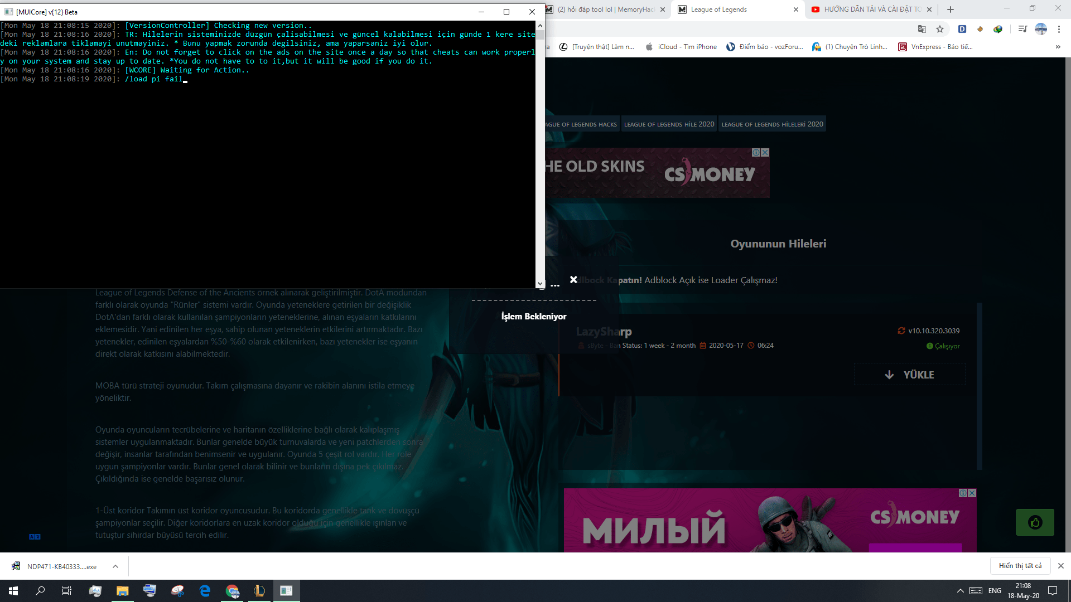Image resolution: width=1071 pixels, height=602 pixels.
Task: Open the blue D extension in Chrome
Action: (x=962, y=29)
